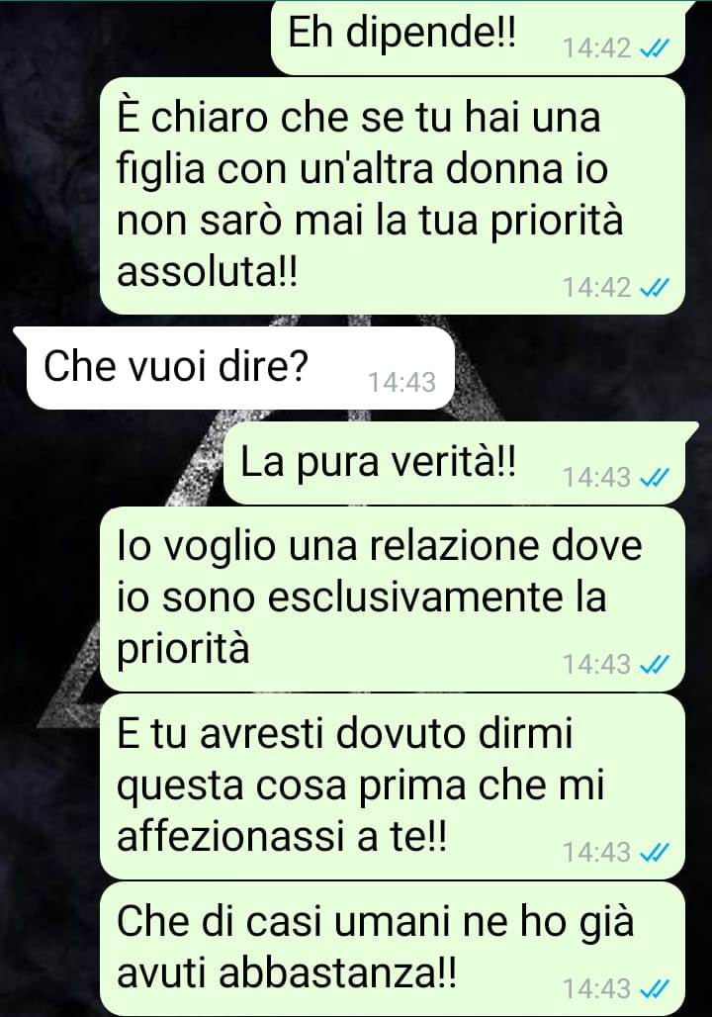Select the 'È chiaro che se tu hai una figlia' message

(x=393, y=195)
